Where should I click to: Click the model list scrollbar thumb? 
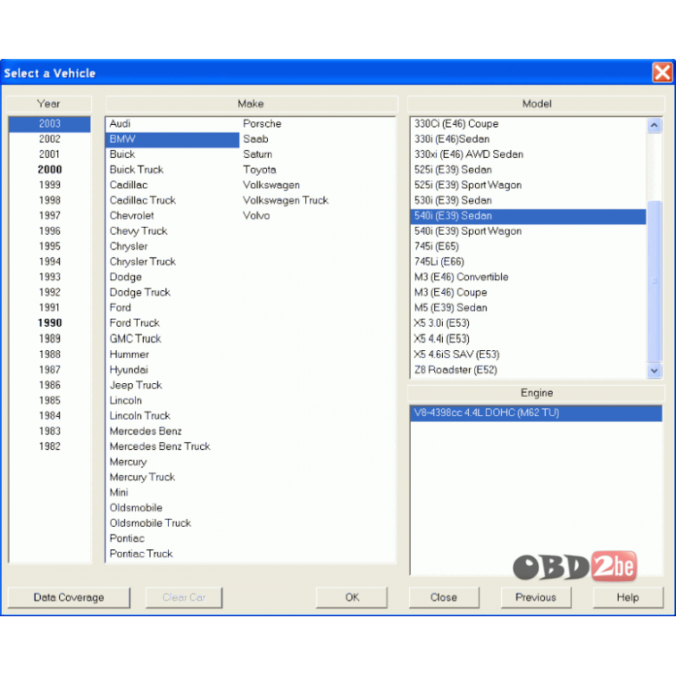[654, 281]
